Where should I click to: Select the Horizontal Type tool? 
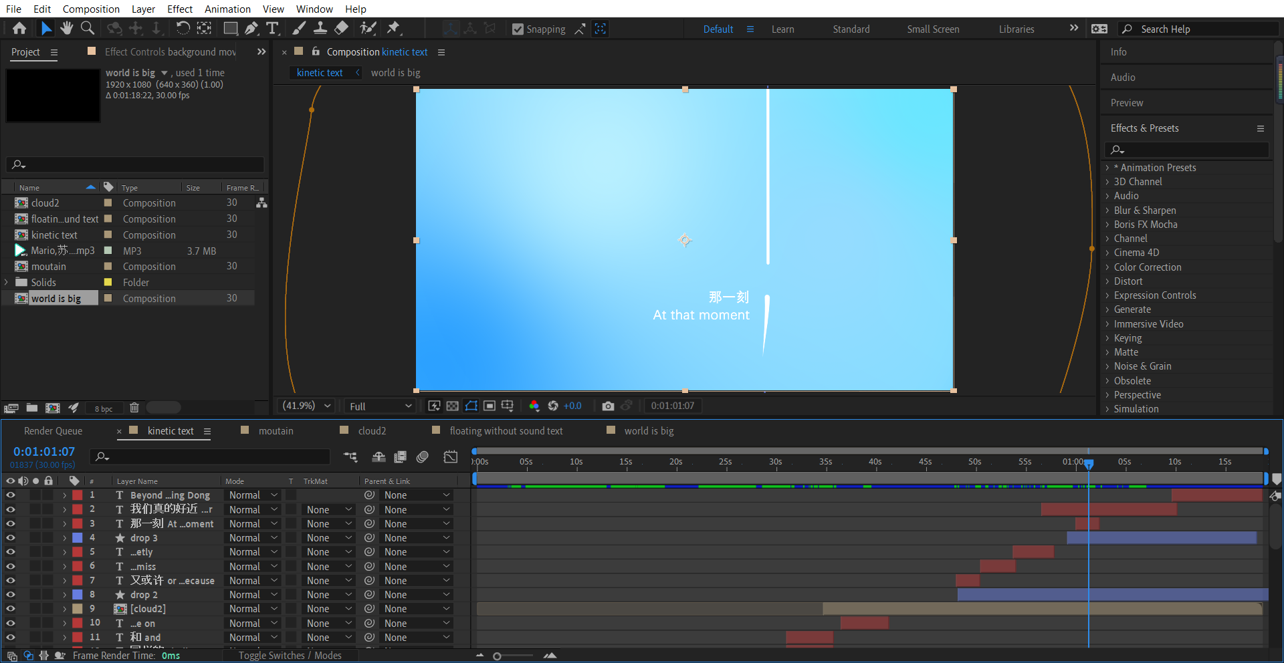pos(272,28)
